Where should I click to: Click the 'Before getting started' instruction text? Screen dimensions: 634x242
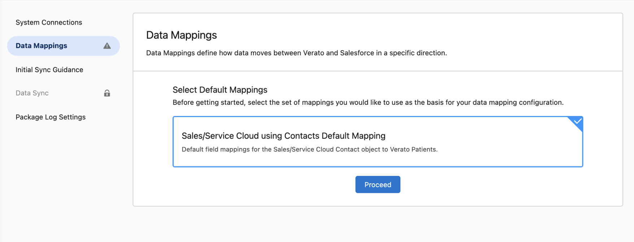368,103
